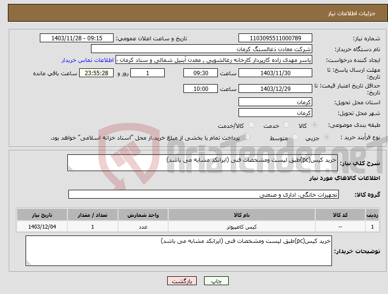Click response deadline date 1403/11/30
The width and height of the screenshot is (388, 294).
coord(275,73)
